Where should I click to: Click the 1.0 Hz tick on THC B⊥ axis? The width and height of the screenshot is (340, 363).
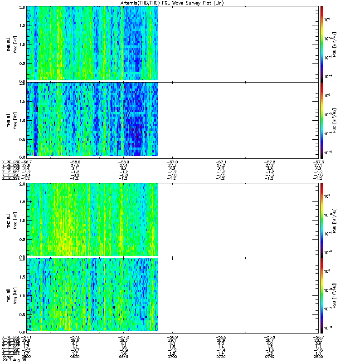coord(22,221)
